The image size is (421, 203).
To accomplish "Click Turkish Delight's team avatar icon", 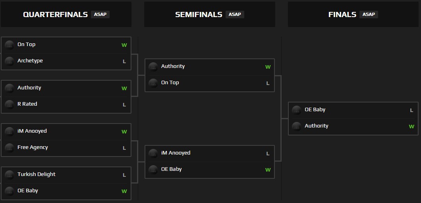I will coord(10,175).
